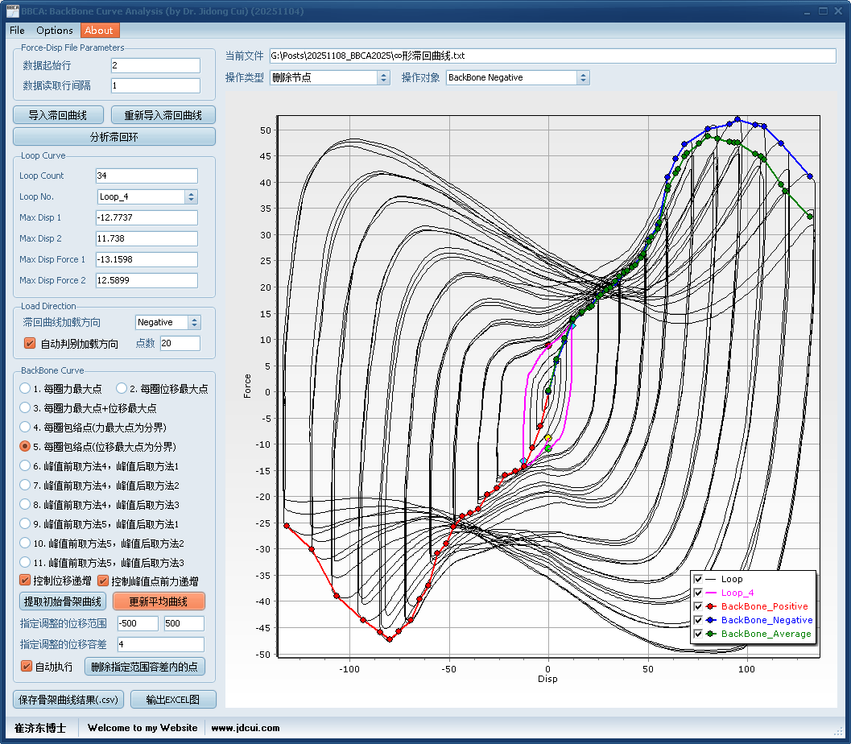Select radio option 4. 每圈包络点(力最大点为分界)
Screen dimensions: 851x744
pyautogui.click(x=25, y=428)
